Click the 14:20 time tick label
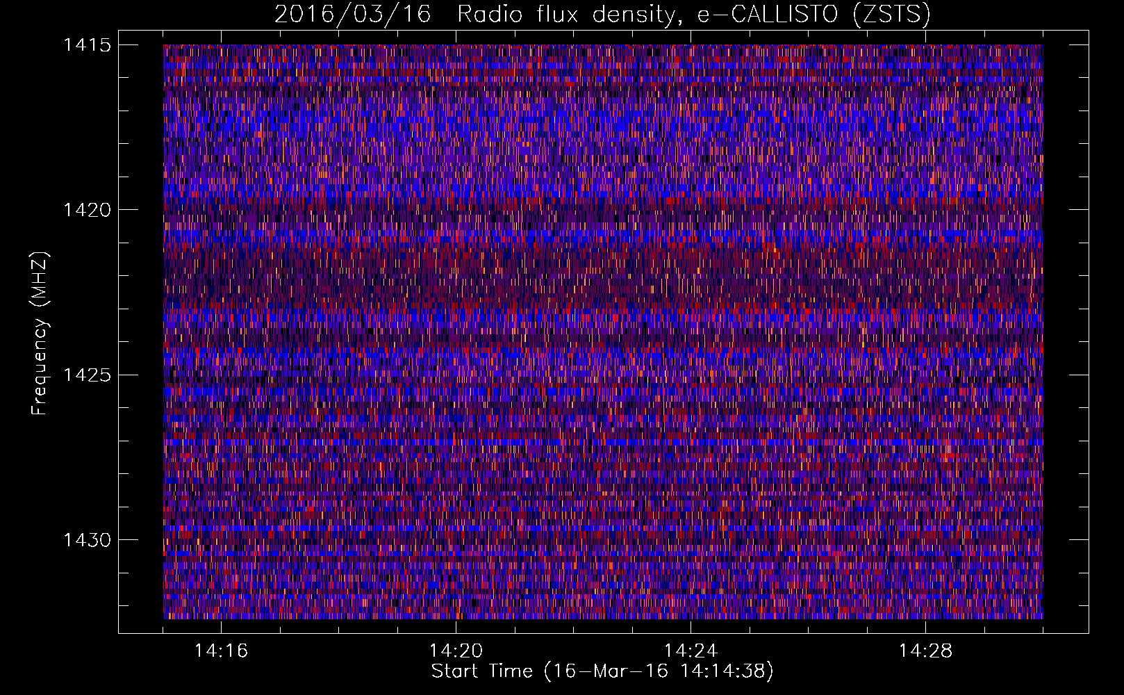Image resolution: width=1124 pixels, height=695 pixels. coord(456,651)
